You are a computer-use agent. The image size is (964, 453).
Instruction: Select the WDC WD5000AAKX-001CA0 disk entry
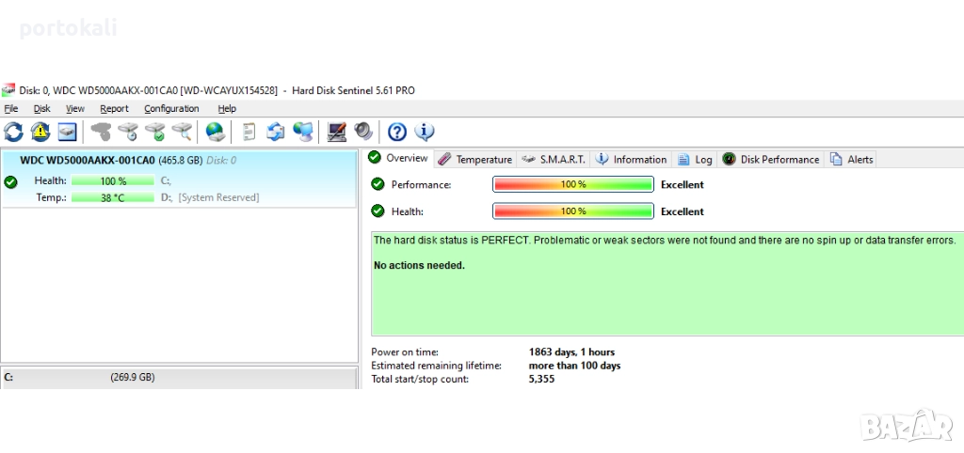tap(88, 160)
